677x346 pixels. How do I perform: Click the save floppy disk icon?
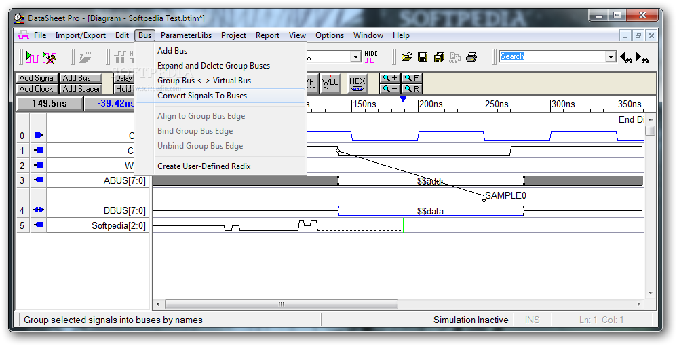point(423,57)
